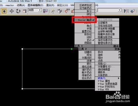Open the Mirror tool

(x=126, y=11)
